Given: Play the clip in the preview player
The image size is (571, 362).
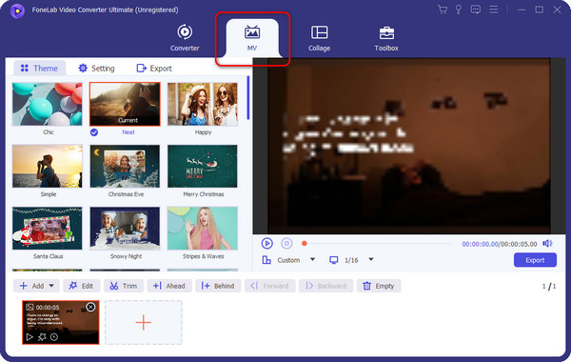Looking at the screenshot, I should pos(266,243).
